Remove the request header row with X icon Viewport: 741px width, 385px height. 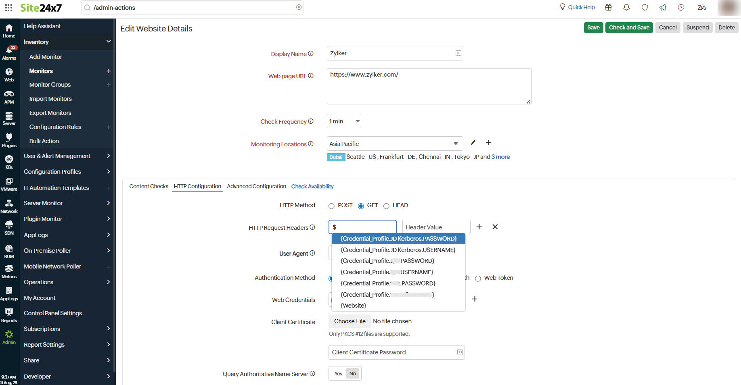point(495,227)
